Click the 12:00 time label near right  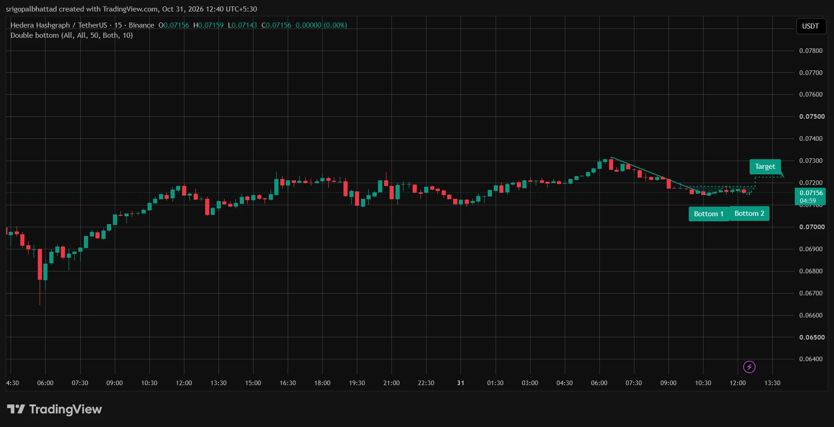pyautogui.click(x=738, y=383)
